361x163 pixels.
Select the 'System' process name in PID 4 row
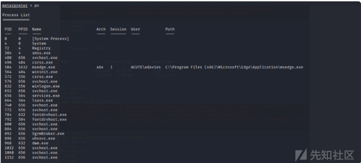click(39, 44)
